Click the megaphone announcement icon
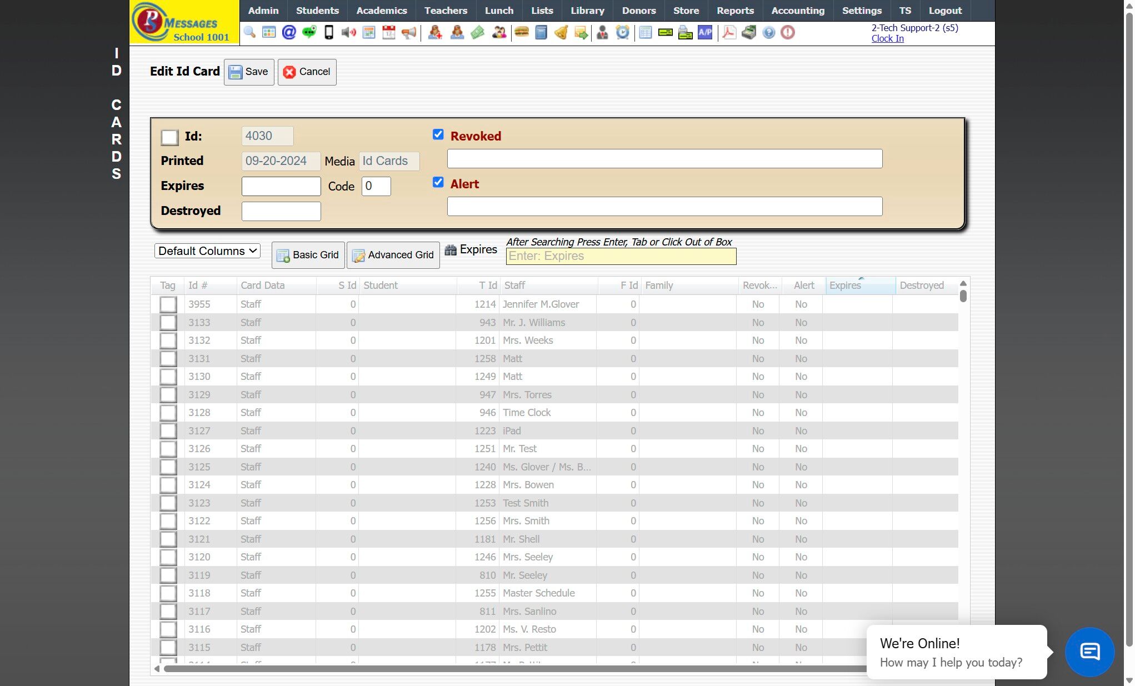Viewport: 1135px width, 686px height. tap(409, 33)
